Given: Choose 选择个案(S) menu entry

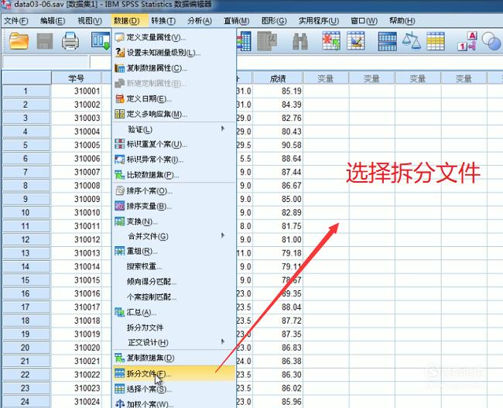Looking at the screenshot, I should pyautogui.click(x=174, y=389).
